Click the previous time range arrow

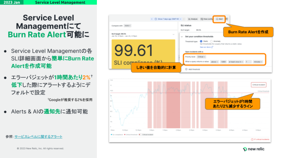point(152,19)
